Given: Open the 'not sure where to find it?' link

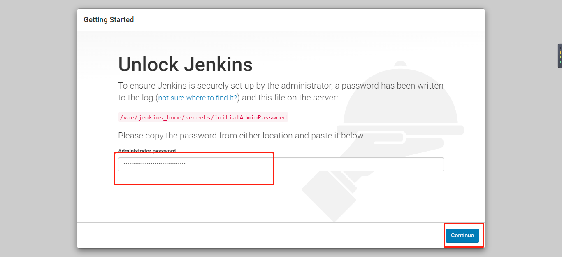Looking at the screenshot, I should 197,98.
